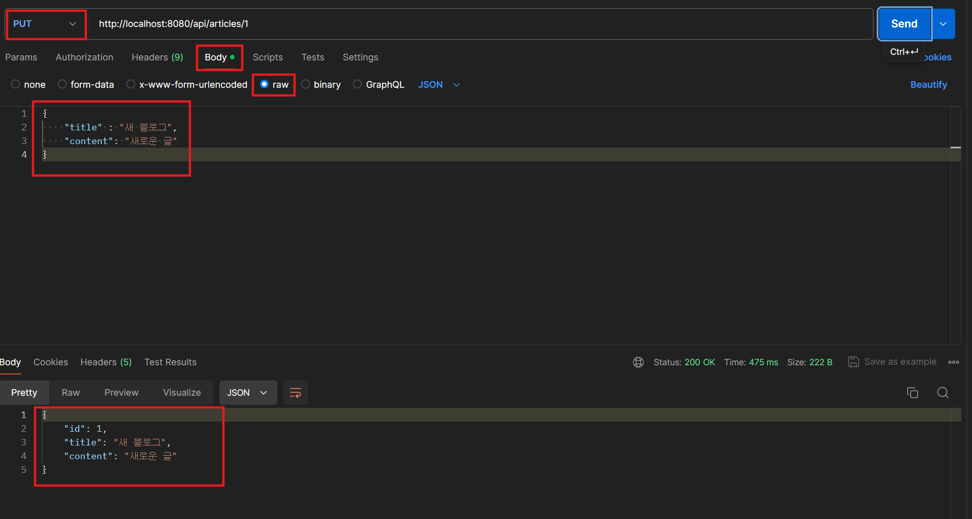Search the response with the magnifier icon

tap(943, 393)
